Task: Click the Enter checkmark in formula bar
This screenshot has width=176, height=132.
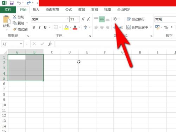Action: [42, 44]
